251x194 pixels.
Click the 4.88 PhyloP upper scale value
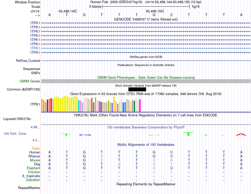[34, 127]
